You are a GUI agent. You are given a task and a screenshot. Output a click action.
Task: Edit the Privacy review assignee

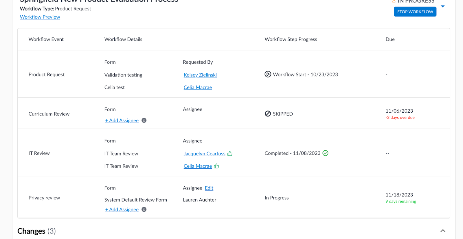[x=209, y=188]
